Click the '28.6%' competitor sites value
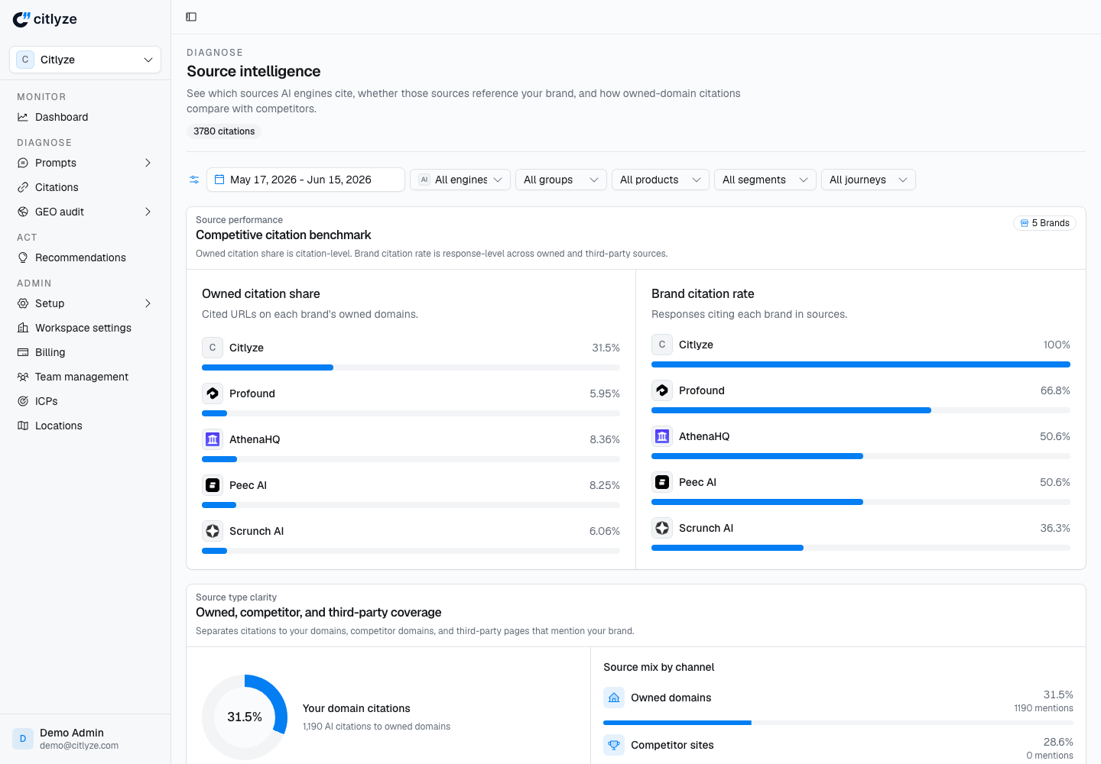The width and height of the screenshot is (1101, 764). click(x=1058, y=742)
